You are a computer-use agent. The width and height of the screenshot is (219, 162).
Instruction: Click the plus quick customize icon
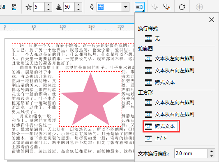click(199, 7)
